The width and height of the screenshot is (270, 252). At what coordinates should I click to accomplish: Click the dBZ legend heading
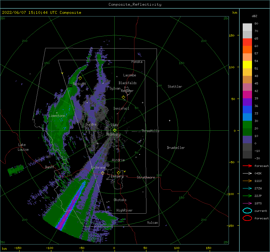pos(254,16)
